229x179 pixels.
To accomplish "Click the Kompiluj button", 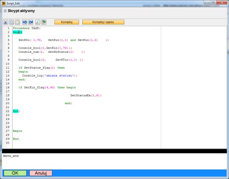I will click(67, 22).
